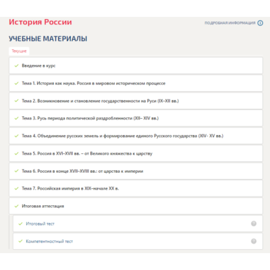Click the checkmark icon next to Тема 1
The width and height of the screenshot is (270, 270).
click(16, 83)
